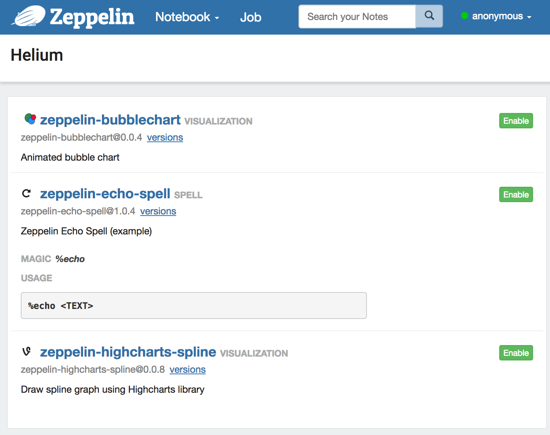Click the highcharts-spline package icon
550x435 pixels.
tap(26, 351)
